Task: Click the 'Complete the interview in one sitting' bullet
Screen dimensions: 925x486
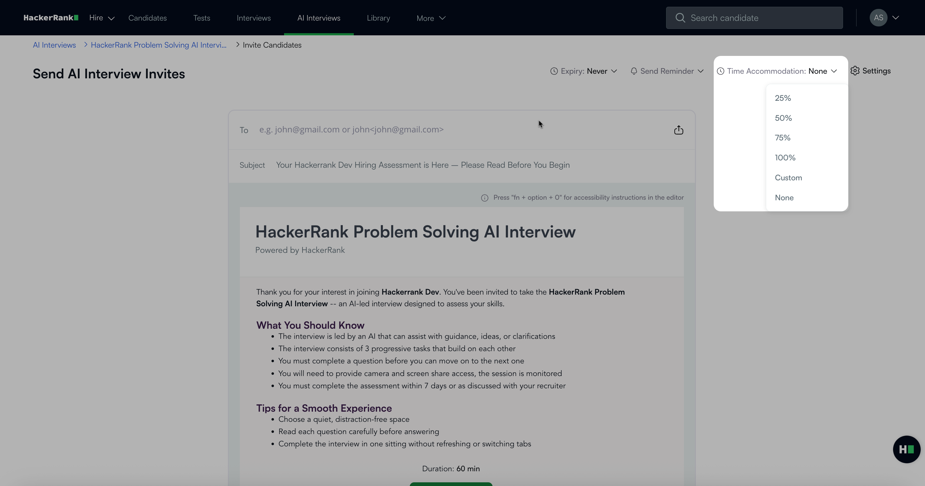Action: 405,444
